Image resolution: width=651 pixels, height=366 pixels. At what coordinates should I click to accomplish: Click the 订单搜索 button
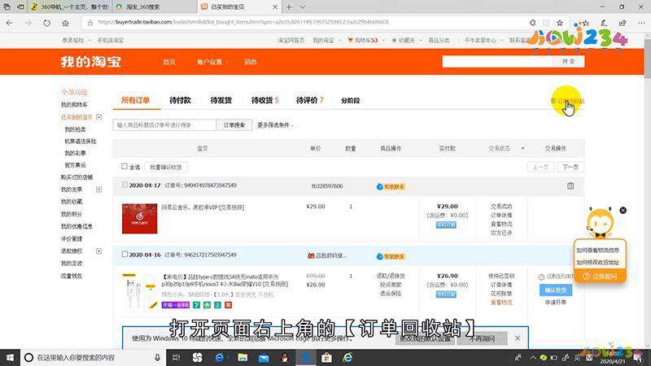point(234,125)
